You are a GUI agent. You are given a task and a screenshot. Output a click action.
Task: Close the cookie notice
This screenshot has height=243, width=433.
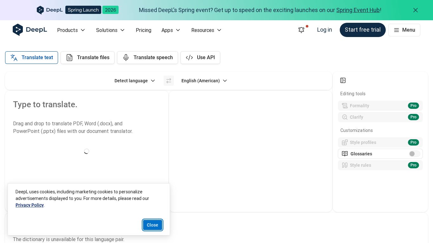153,225
